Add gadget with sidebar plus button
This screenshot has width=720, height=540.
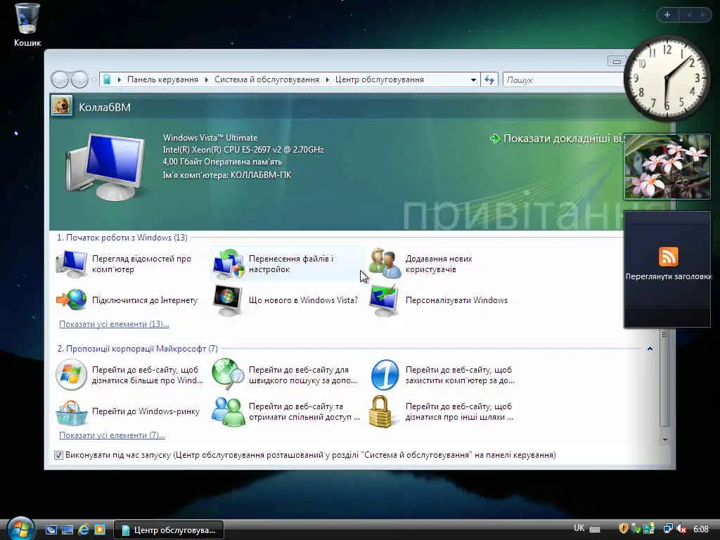coord(667,15)
